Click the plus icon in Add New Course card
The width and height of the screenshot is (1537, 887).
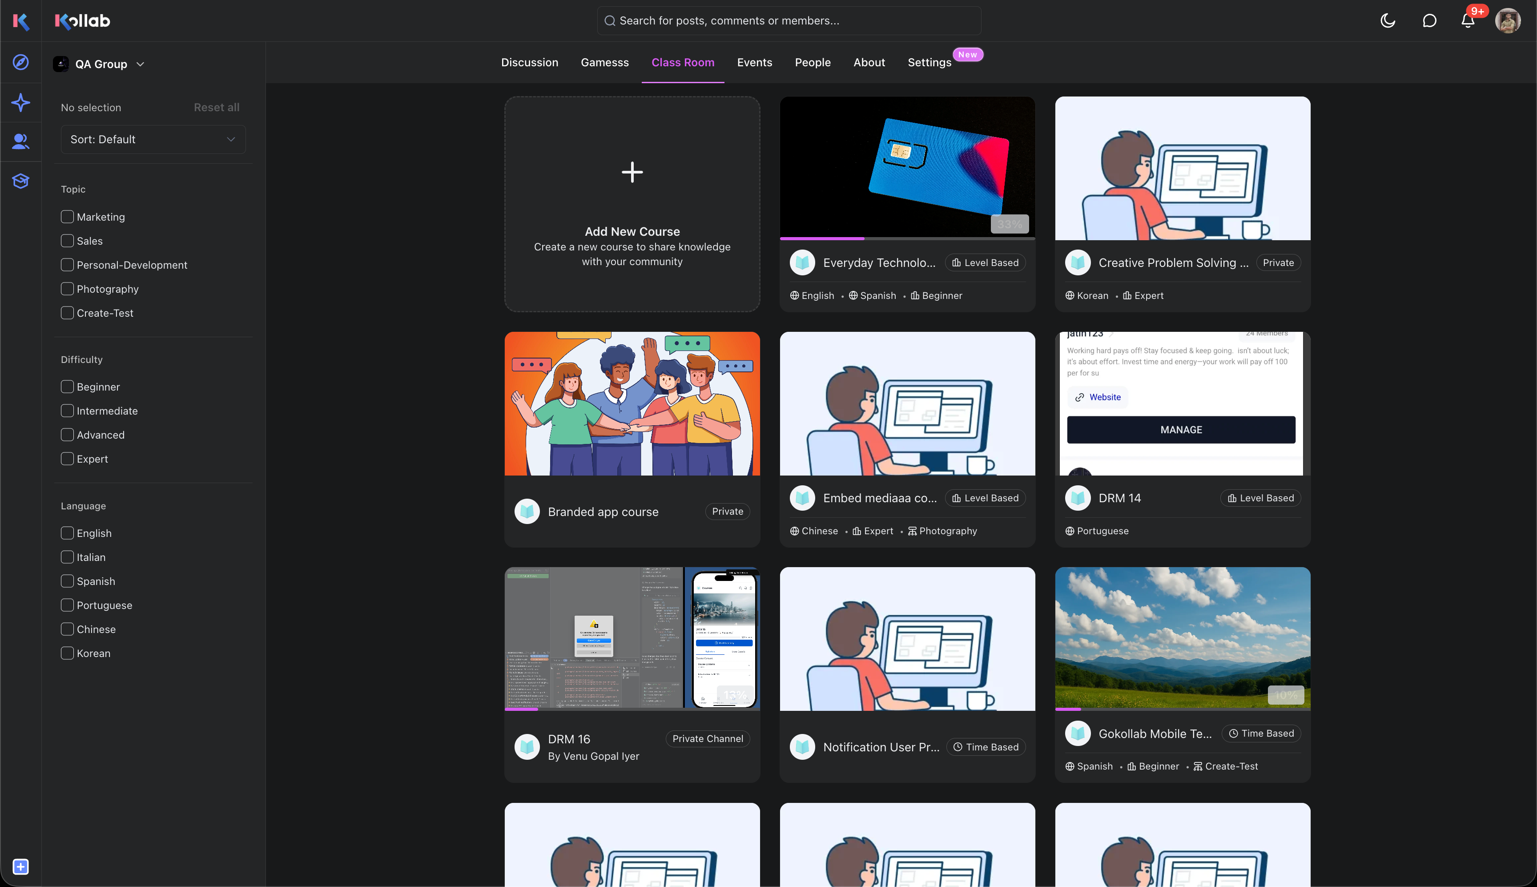[632, 172]
